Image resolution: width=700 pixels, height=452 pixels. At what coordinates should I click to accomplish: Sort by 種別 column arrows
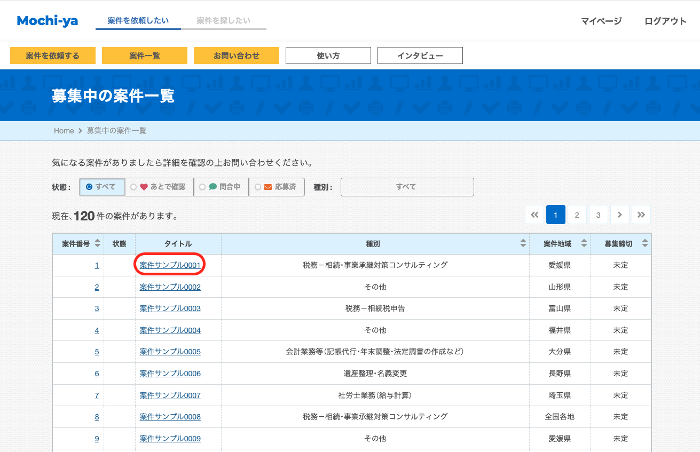523,243
